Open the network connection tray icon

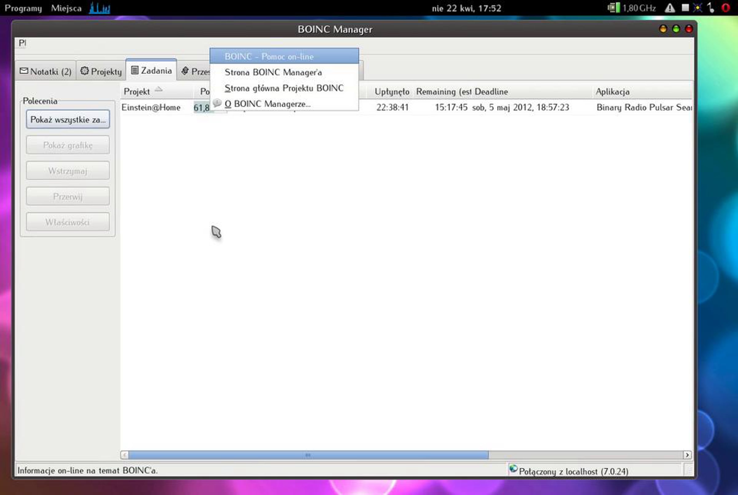(x=711, y=8)
